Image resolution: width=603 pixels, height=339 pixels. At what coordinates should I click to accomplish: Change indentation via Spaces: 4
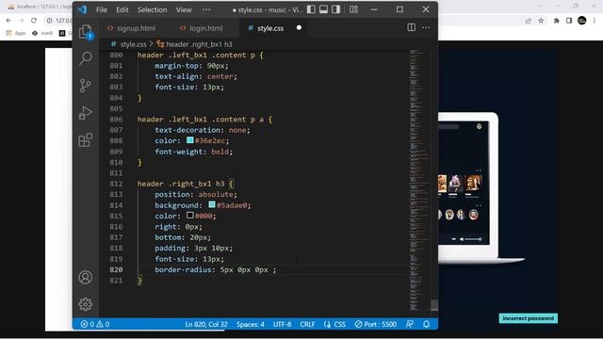250,324
